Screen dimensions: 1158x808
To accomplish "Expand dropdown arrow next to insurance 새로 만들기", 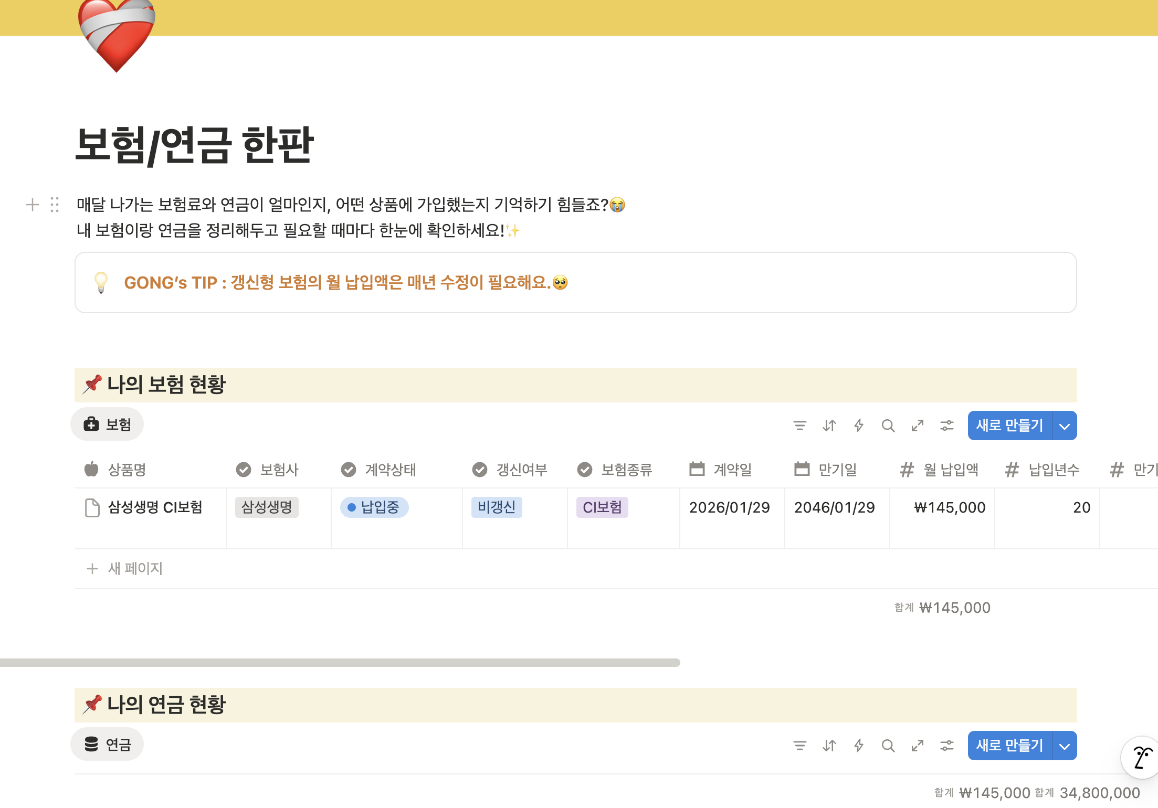I will (x=1065, y=426).
